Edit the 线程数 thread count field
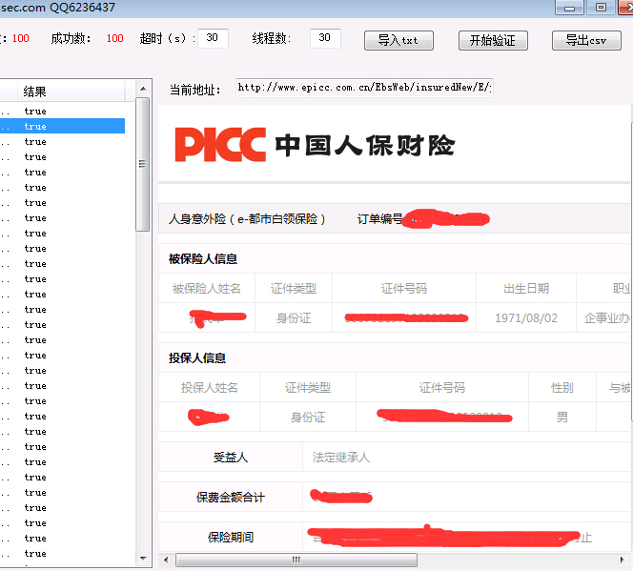This screenshot has height=571, width=633. coord(325,38)
